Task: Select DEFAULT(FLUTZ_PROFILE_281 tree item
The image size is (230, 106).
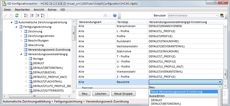Action: (x=52, y=86)
